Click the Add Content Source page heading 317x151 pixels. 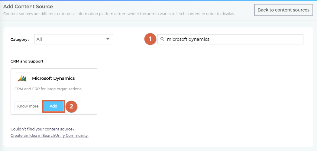(28, 6)
